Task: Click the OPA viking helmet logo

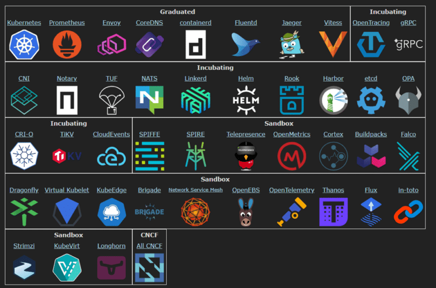Action: [409, 100]
